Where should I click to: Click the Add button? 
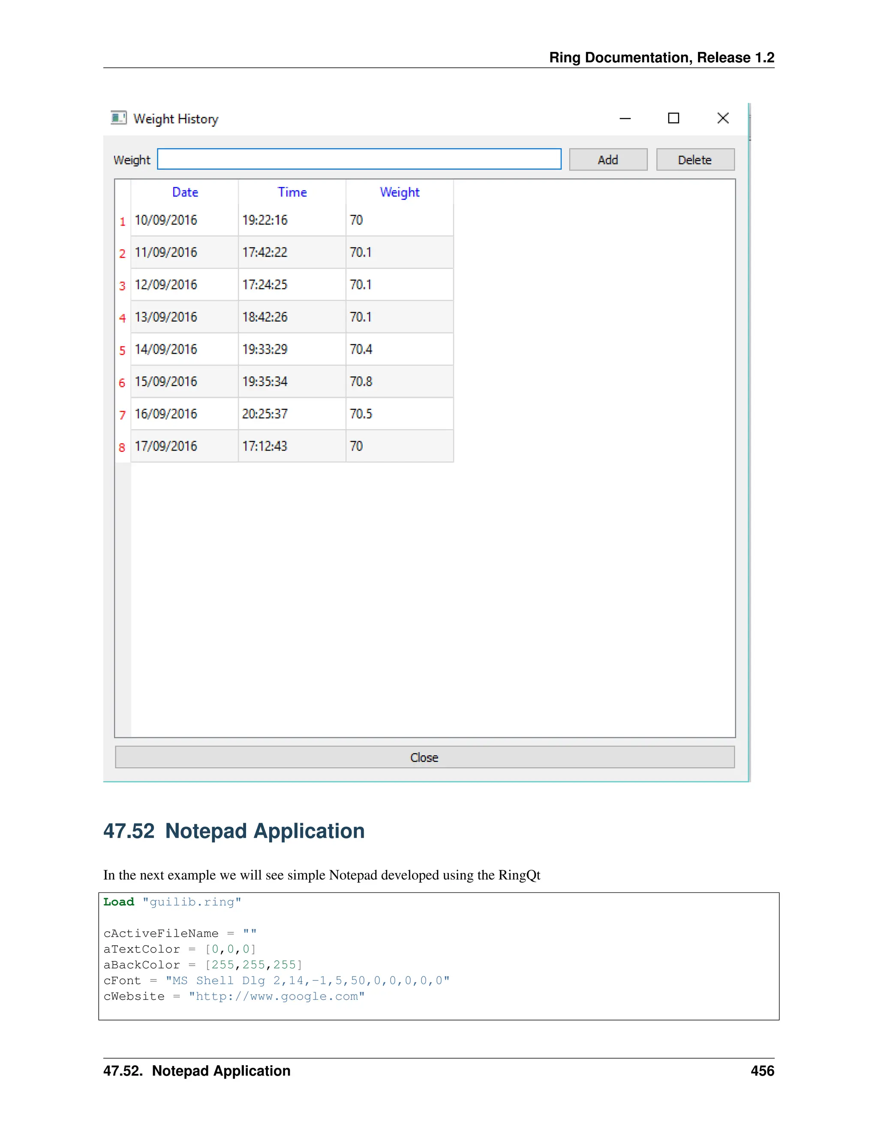607,160
